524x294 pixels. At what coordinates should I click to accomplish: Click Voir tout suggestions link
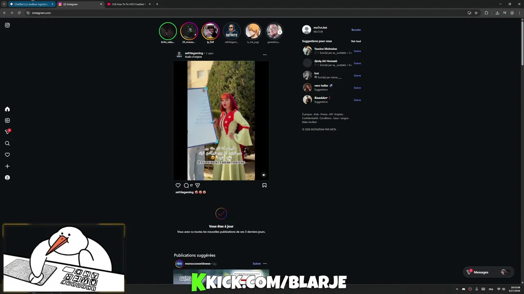click(356, 41)
